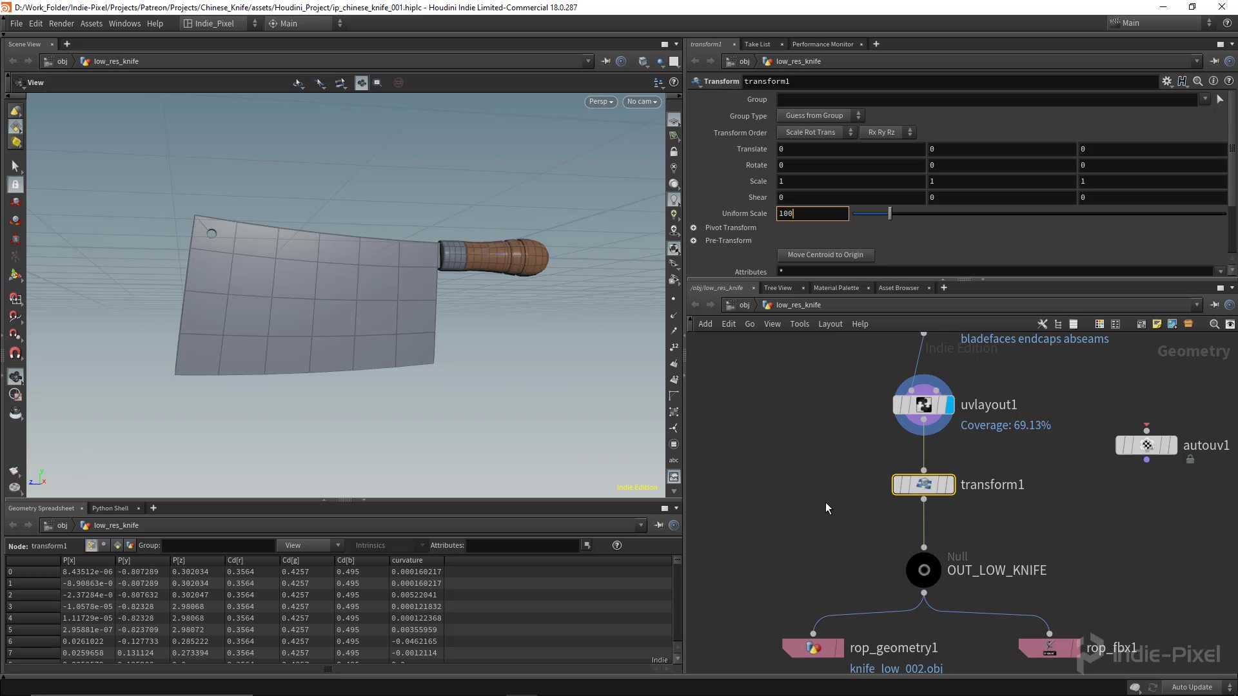Select the uvlayout1 node
This screenshot has width=1238, height=696.
(x=923, y=405)
